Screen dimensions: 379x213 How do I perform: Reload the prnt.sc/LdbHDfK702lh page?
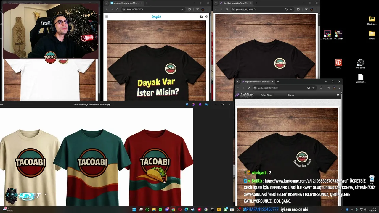[x=249, y=88]
